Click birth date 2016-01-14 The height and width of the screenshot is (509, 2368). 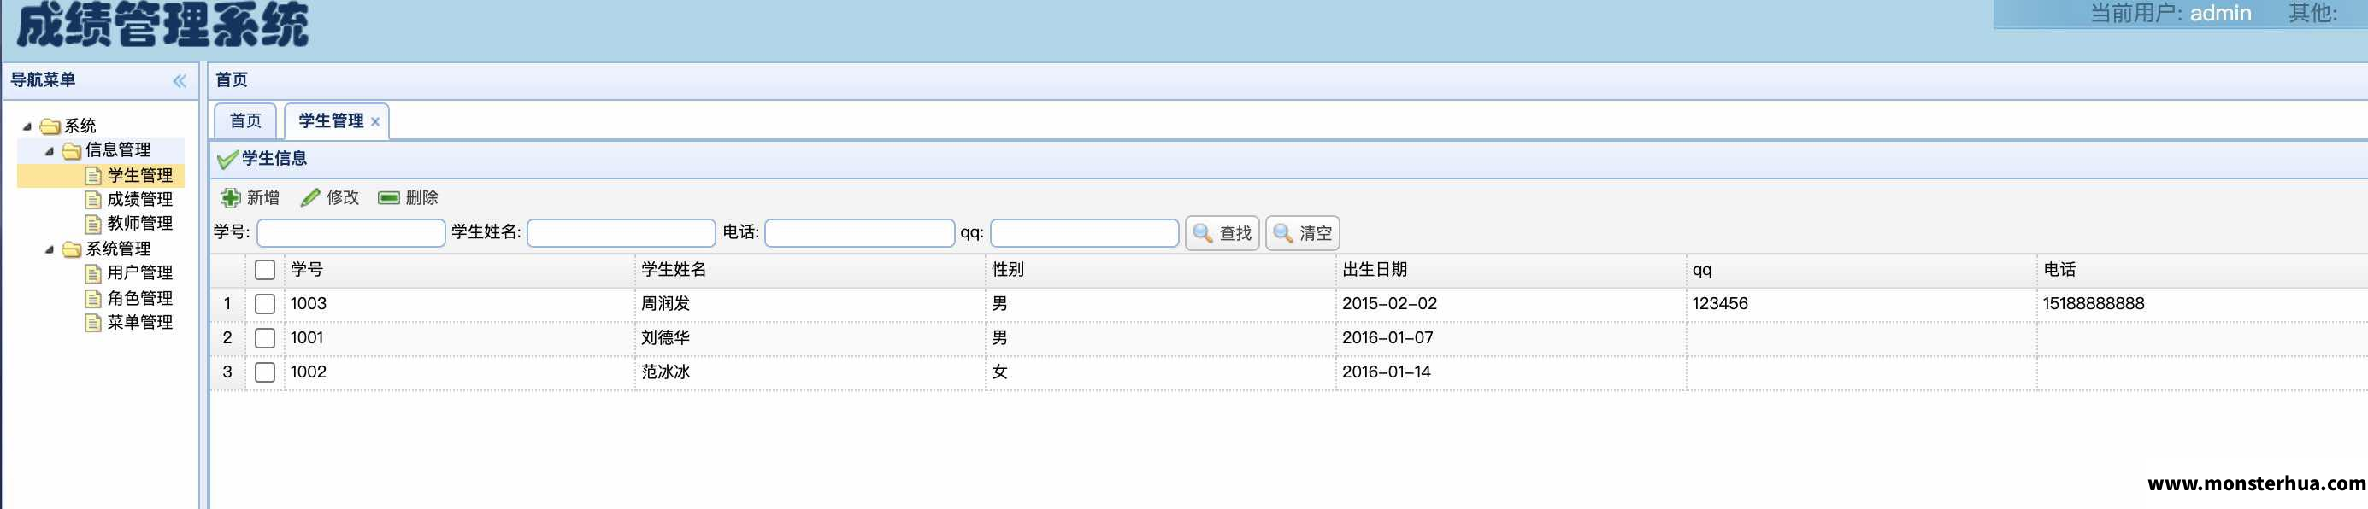click(x=1387, y=372)
